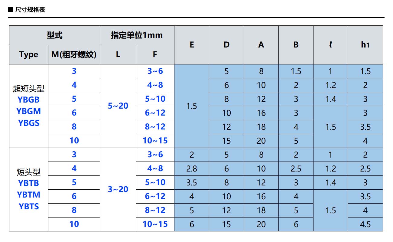Click the 3~20 L range value
Viewport: 393px width, 242px height.
click(x=118, y=189)
